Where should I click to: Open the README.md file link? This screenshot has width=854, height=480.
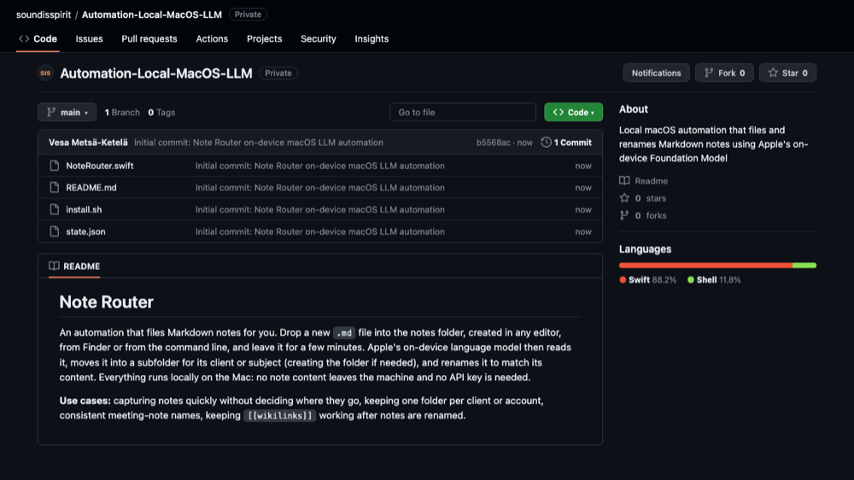click(x=91, y=187)
